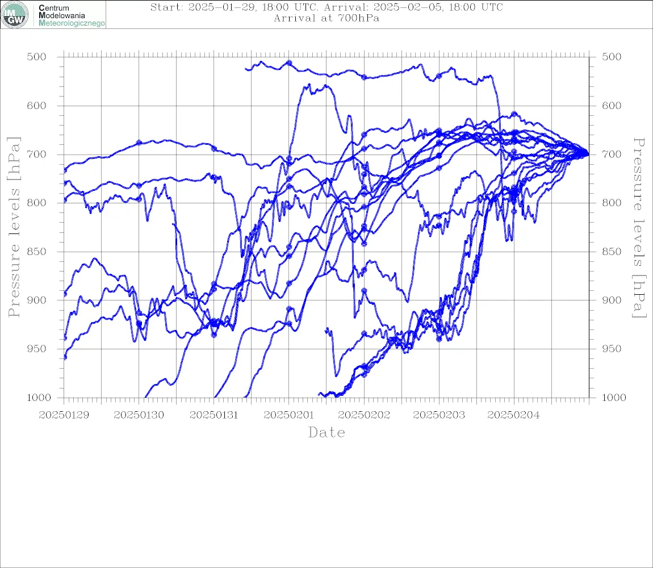Click the left y-axis 900 label

coord(37,300)
